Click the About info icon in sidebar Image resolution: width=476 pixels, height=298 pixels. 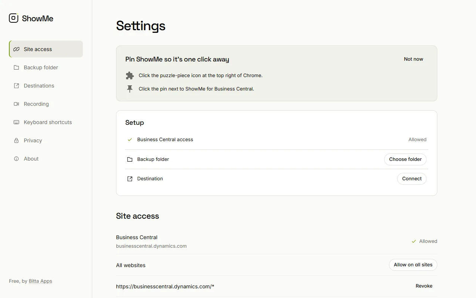[x=16, y=159]
